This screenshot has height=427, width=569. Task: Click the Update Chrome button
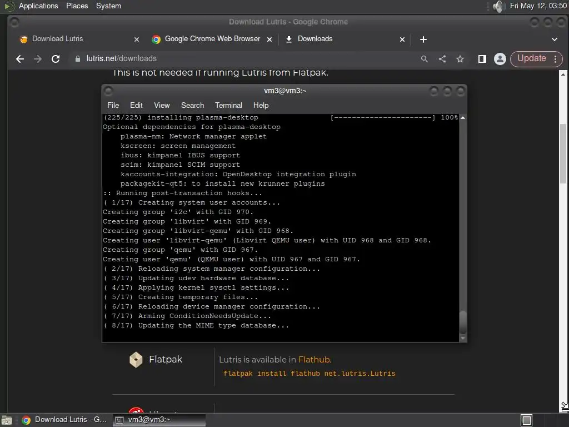pos(531,58)
